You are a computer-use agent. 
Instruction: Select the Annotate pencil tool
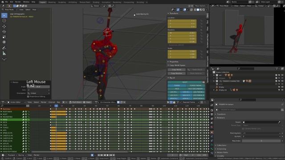click(x=4, y=48)
